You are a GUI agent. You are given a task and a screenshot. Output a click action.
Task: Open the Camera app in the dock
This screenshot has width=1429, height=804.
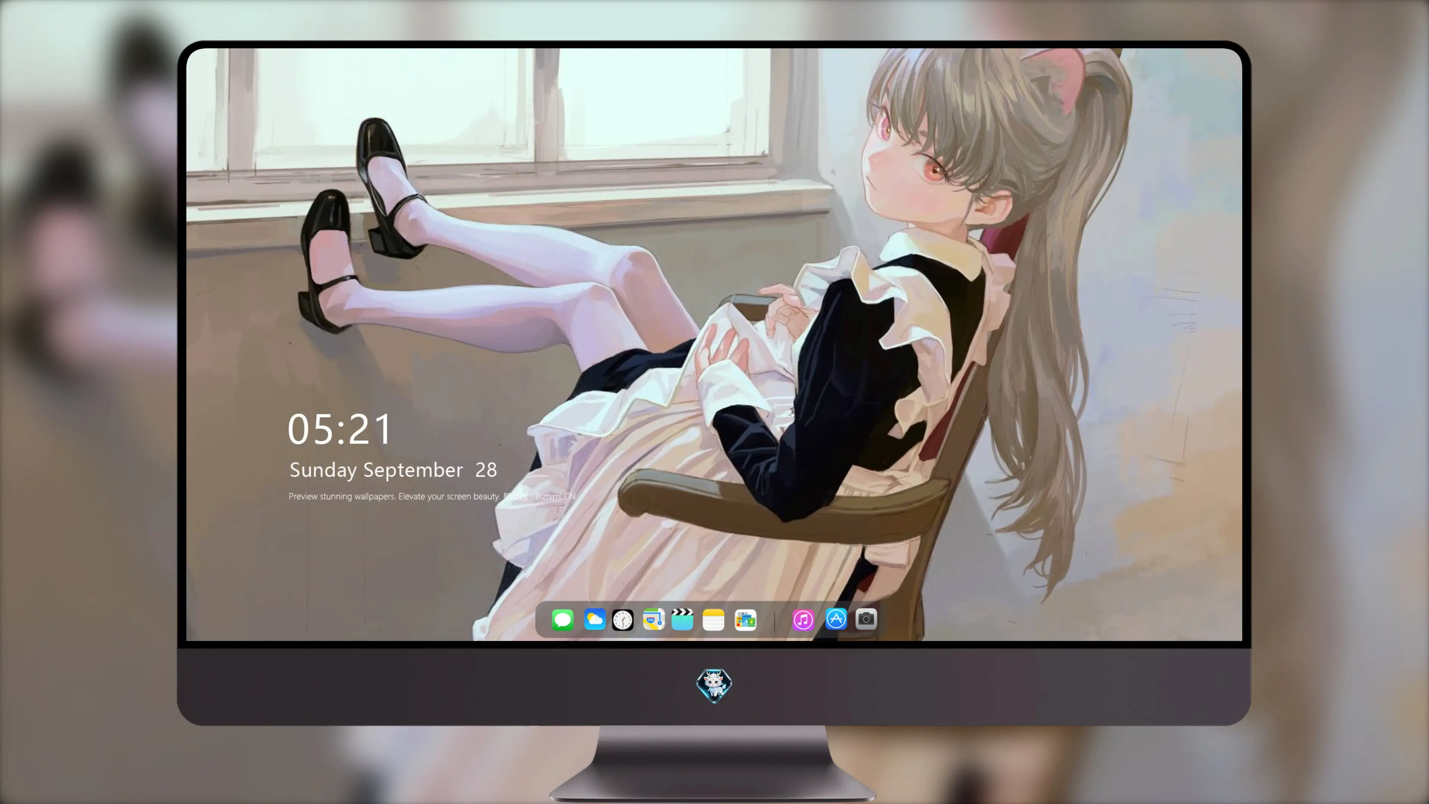pos(866,619)
